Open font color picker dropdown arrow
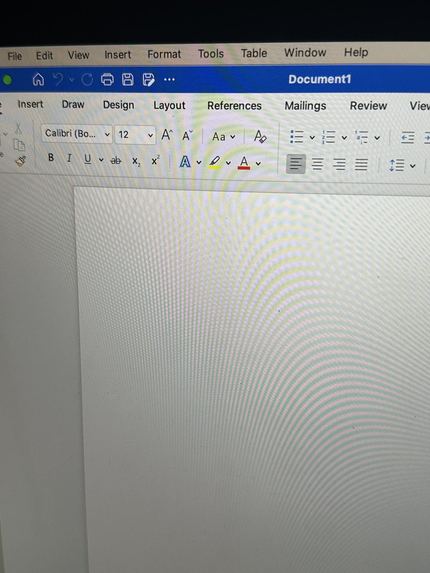The height and width of the screenshot is (573, 430). [x=258, y=163]
